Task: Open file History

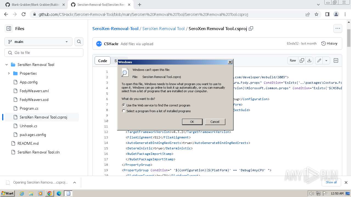Action: [x=329, y=44]
